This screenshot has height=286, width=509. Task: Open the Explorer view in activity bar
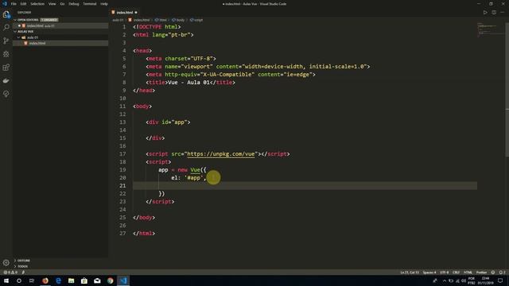tap(6, 14)
